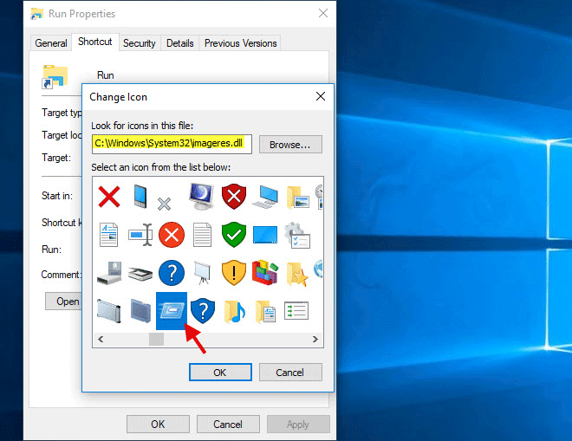572x441 pixels.
Task: Select the green bulleted list icon
Action: click(x=296, y=310)
